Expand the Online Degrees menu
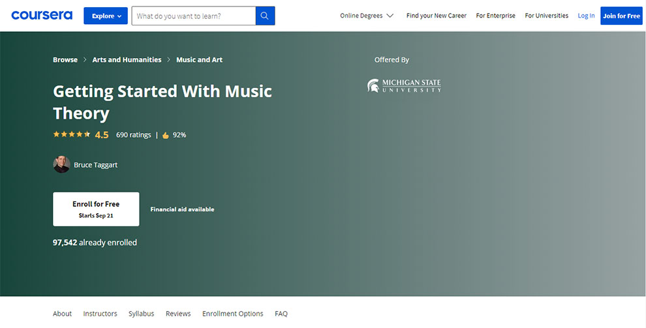646x328 pixels. click(367, 16)
